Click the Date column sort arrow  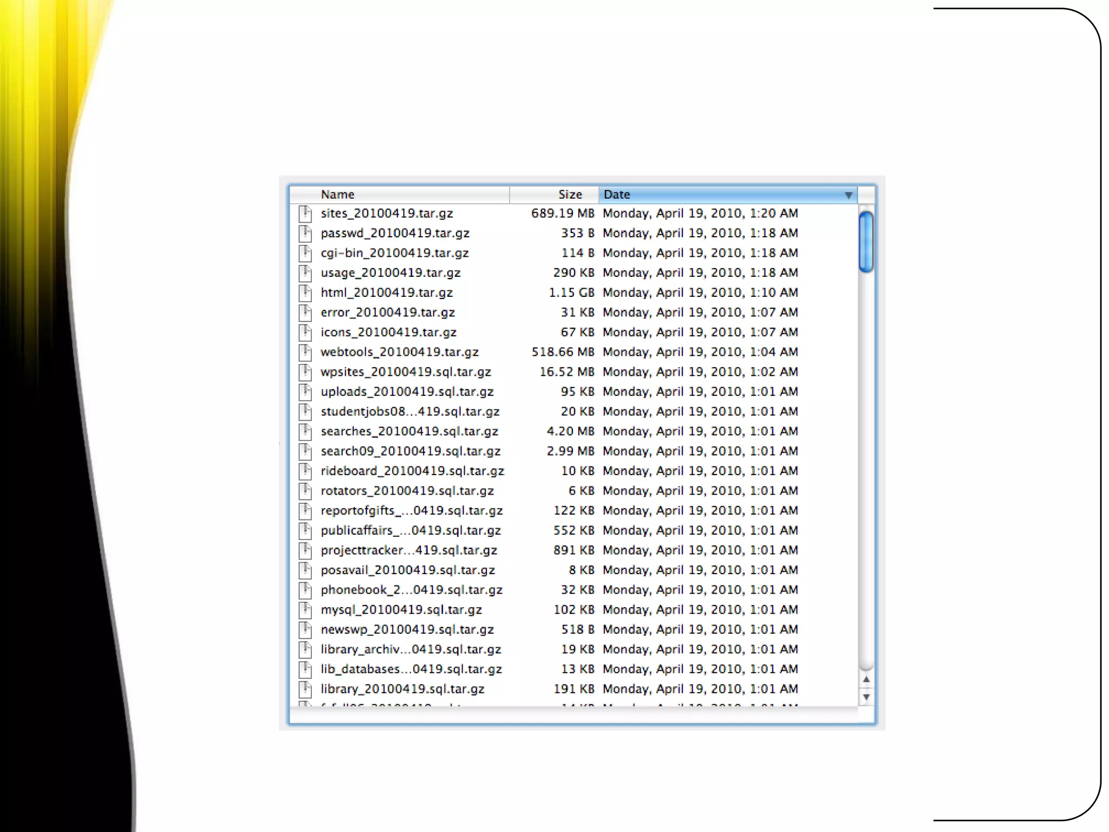click(848, 195)
